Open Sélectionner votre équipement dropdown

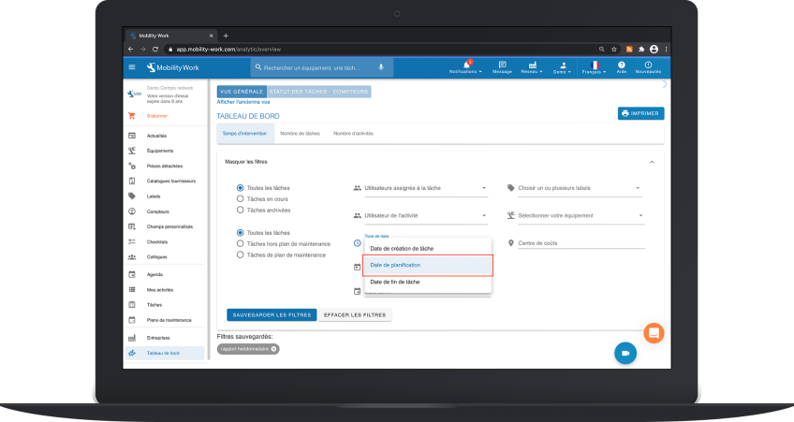click(x=581, y=215)
